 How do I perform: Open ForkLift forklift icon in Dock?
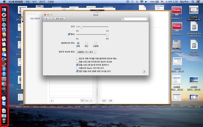(x=4, y=89)
